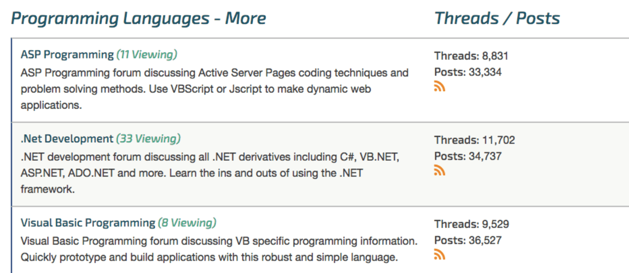Click the ASP Programming forum description text
629x273 pixels.
214,89
